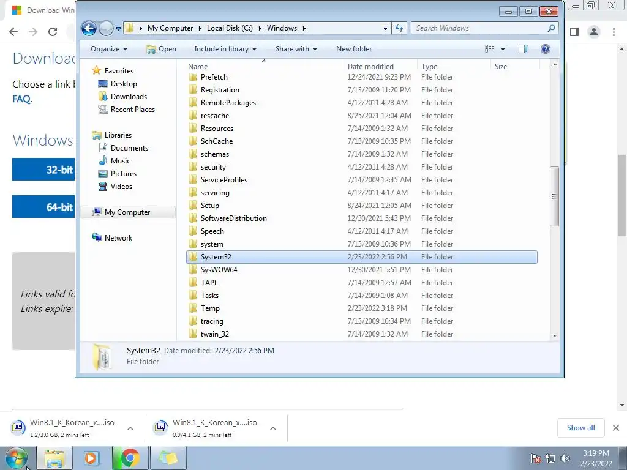Click Open in the Explorer toolbar
This screenshot has width=627, height=470.
click(161, 49)
